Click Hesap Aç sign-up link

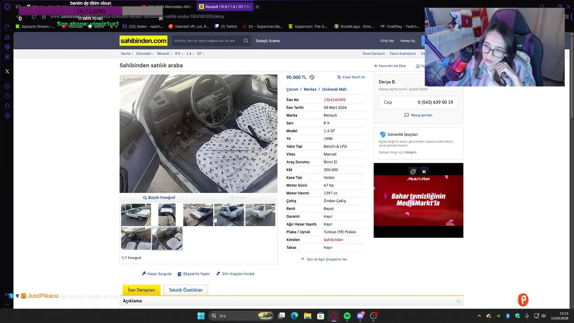(x=408, y=41)
